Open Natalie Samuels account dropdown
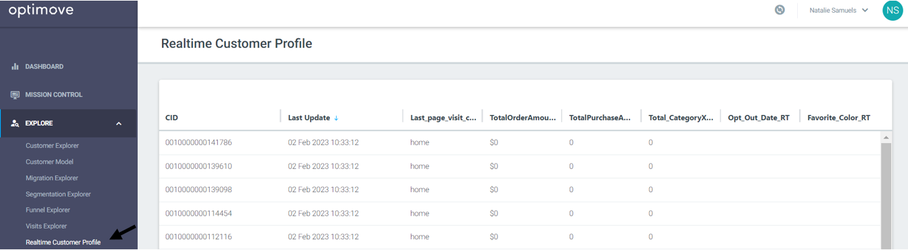Viewport: 908px width, 250px height. click(839, 10)
